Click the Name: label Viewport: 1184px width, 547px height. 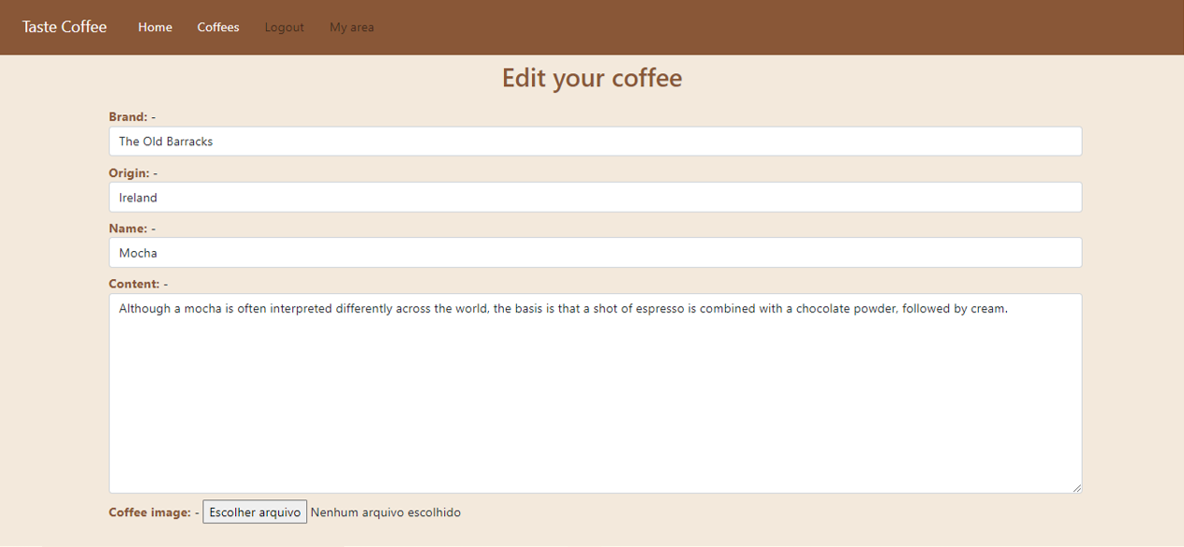coord(128,229)
